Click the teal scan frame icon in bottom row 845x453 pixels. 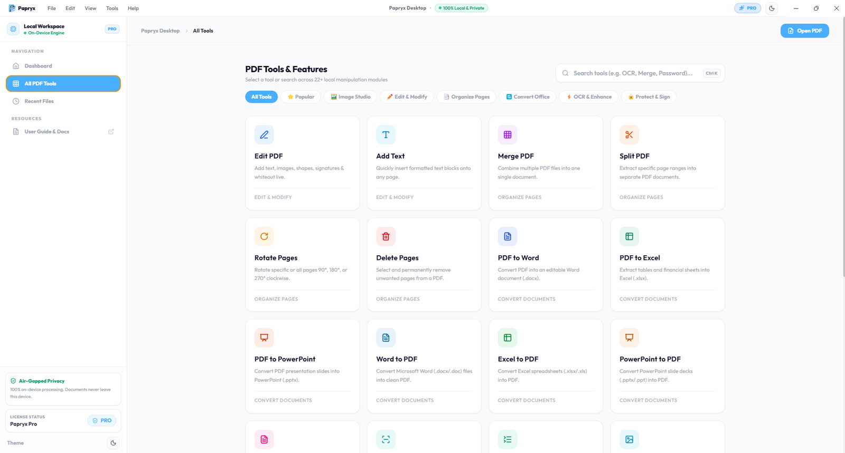click(x=386, y=439)
